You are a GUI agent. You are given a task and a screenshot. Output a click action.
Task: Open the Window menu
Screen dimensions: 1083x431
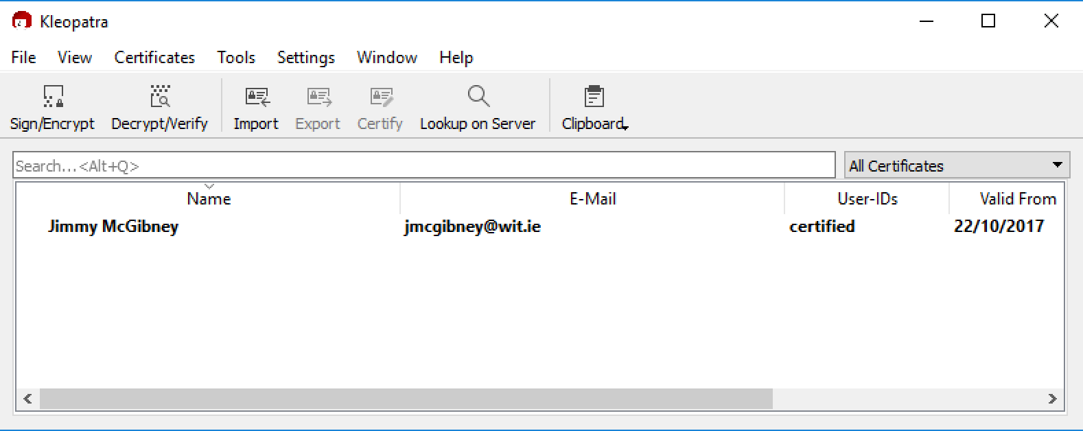[x=387, y=58]
